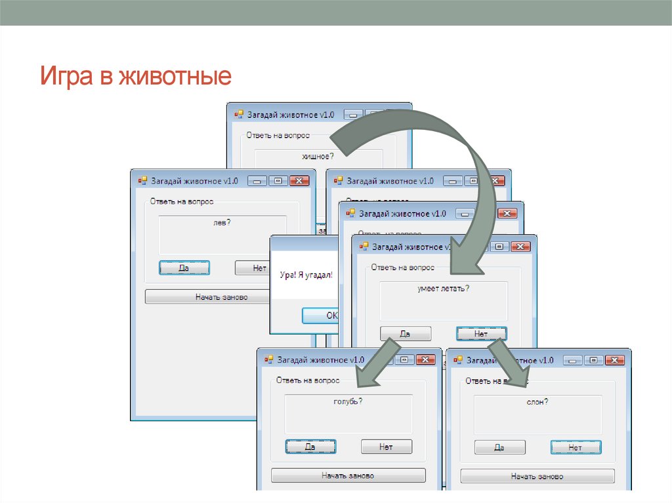Click OK in the Ура! Я угадал! dialog
Viewport: 672px width, 503px height.
coord(320,315)
